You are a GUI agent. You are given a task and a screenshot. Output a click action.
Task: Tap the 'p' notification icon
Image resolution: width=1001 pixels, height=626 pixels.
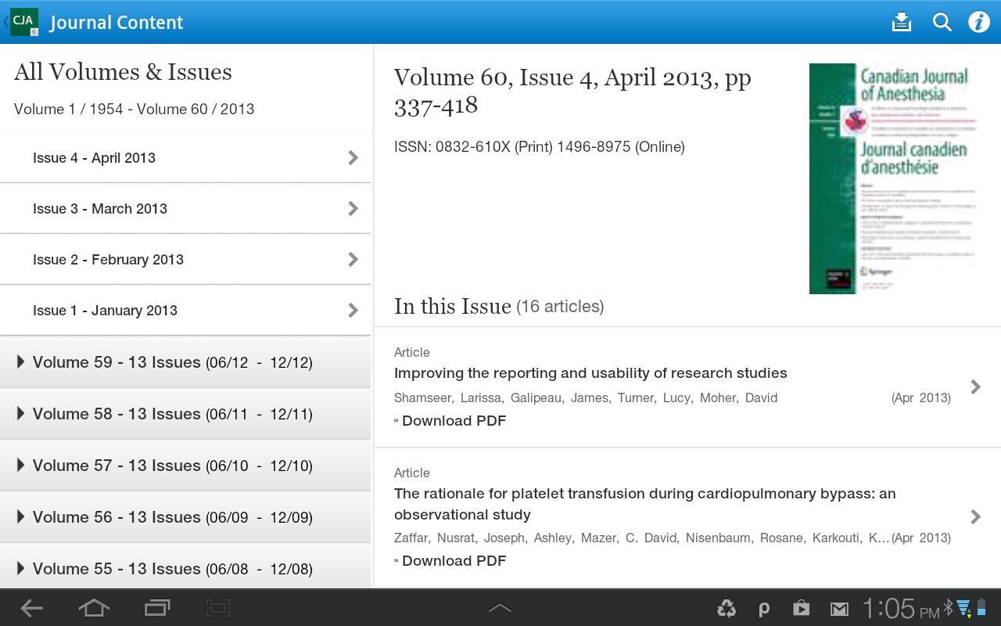pos(764,609)
